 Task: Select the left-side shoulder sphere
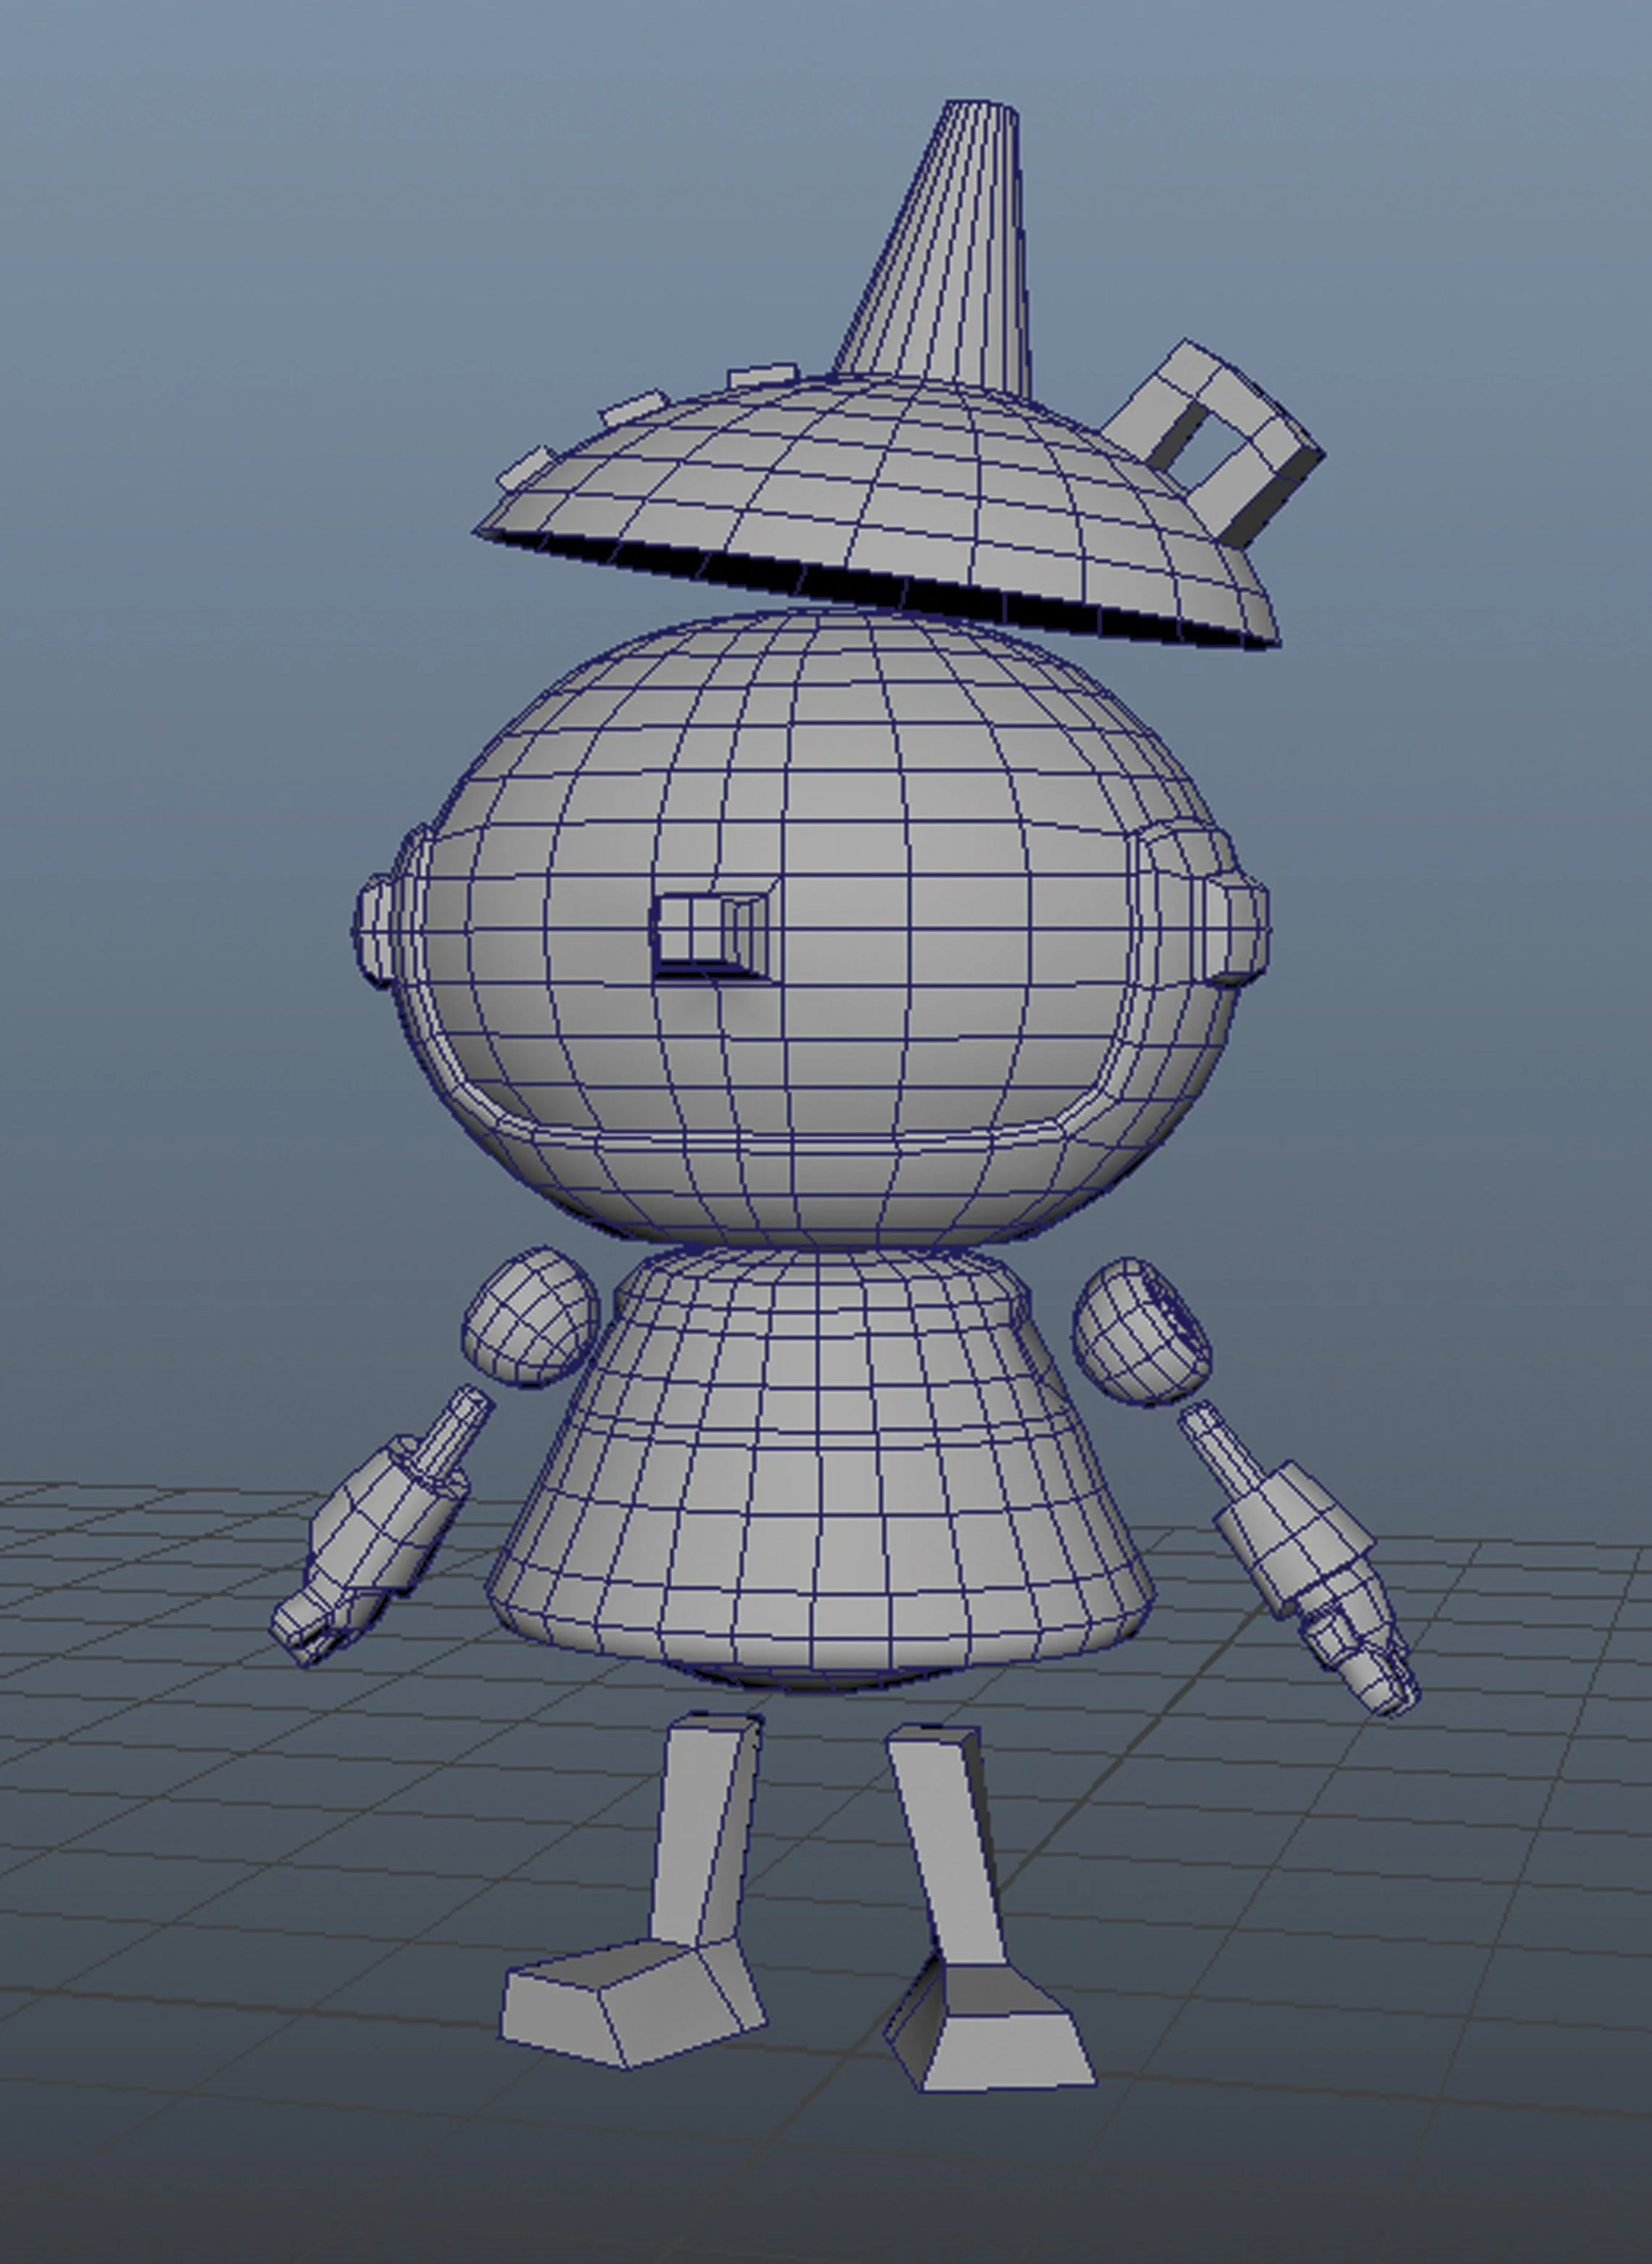[x=530, y=1318]
